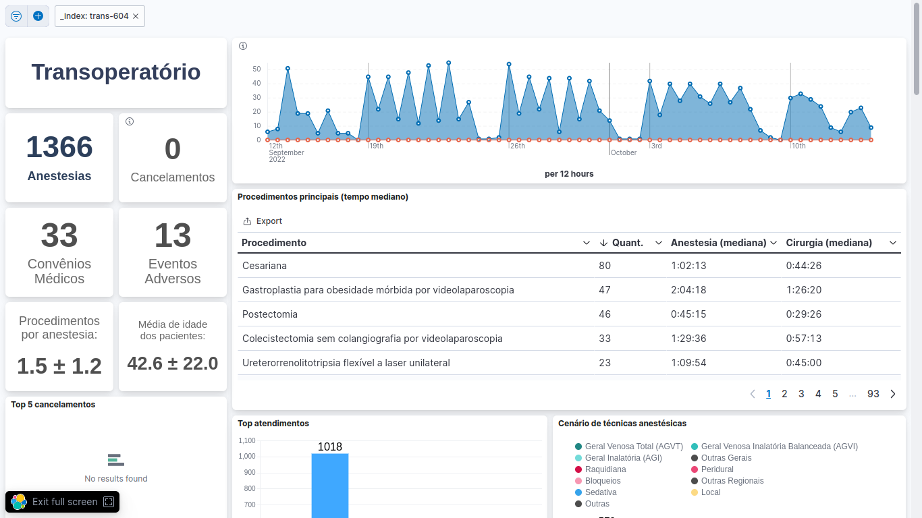Image resolution: width=922 pixels, height=518 pixels.
Task: Click the Export icon in procedures table
Action: 247,221
